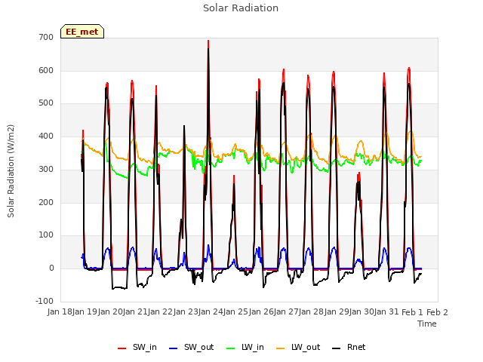Toggle the LW_in legend entry
The image size is (483, 362).
pos(245,347)
